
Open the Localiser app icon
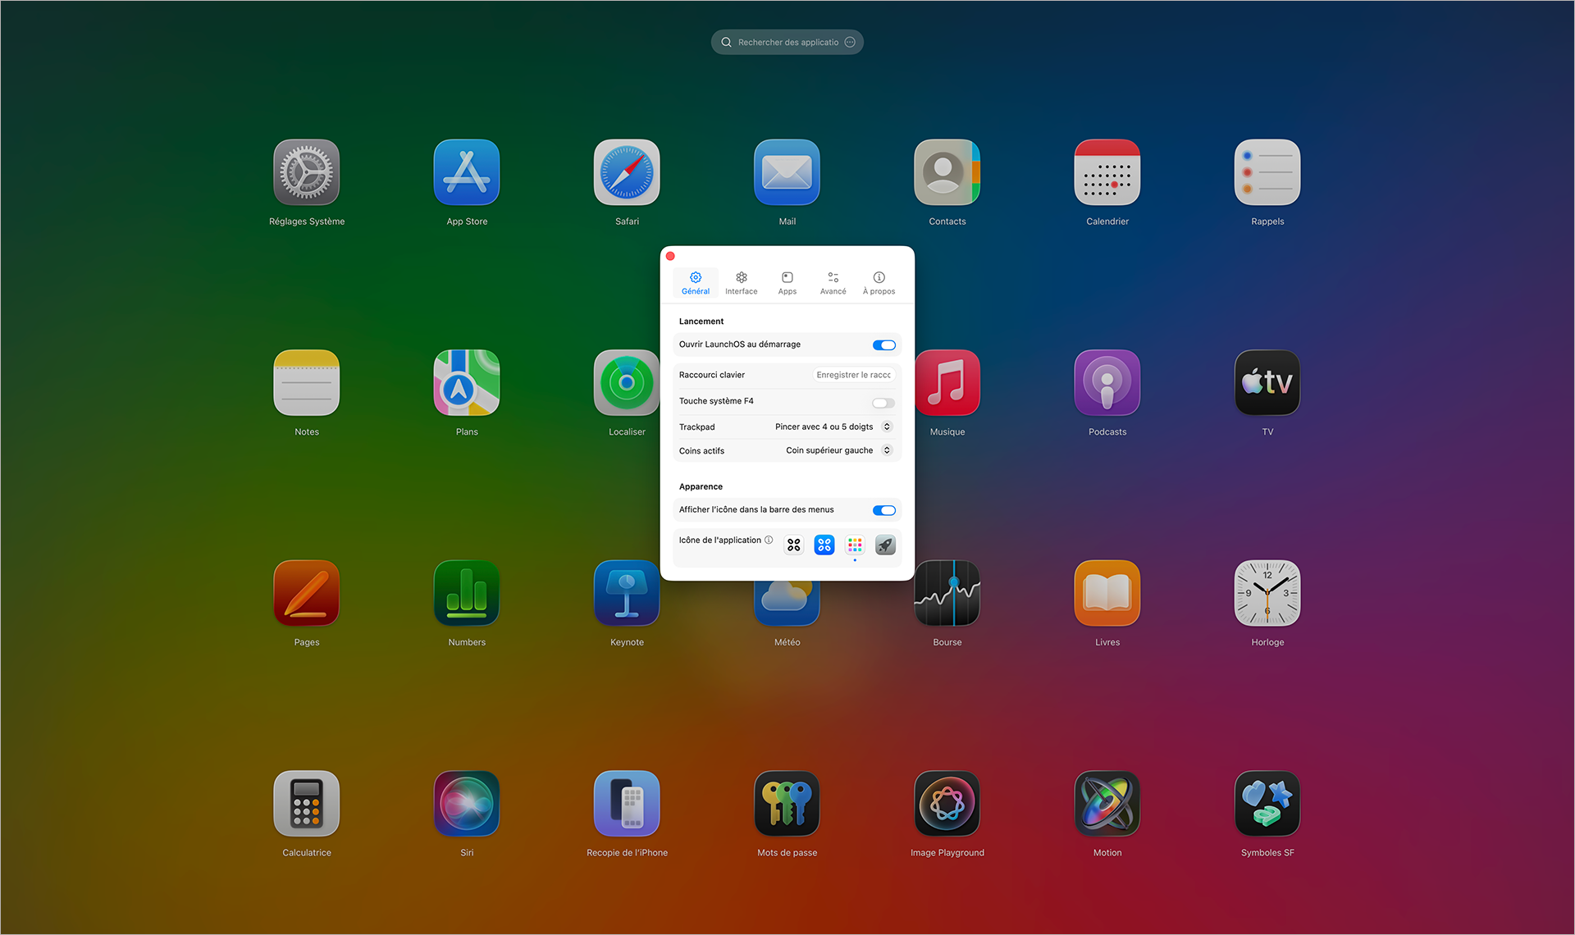coord(627,383)
